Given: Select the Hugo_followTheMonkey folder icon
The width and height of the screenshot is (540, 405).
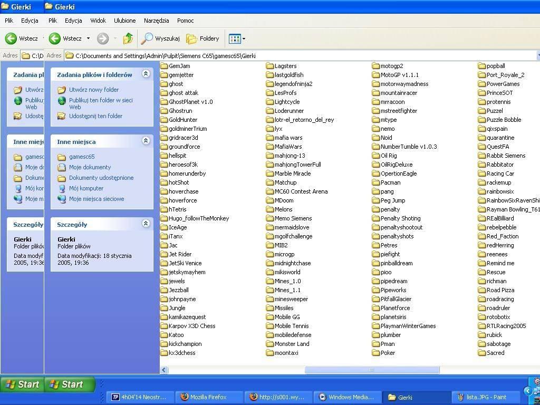Looking at the screenshot, I should pos(164,218).
